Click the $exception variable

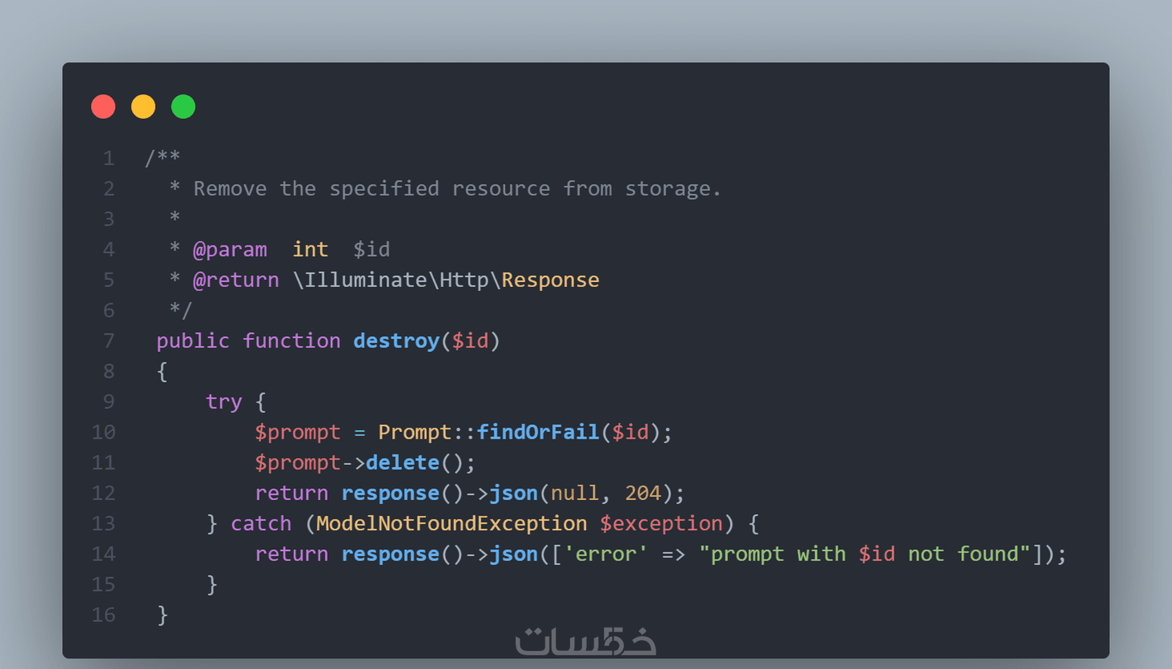661,523
